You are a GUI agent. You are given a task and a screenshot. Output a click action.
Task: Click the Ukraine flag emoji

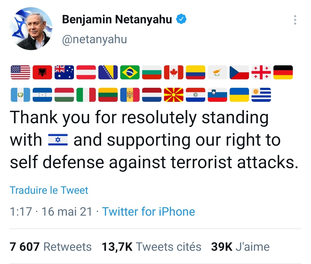[x=239, y=95]
